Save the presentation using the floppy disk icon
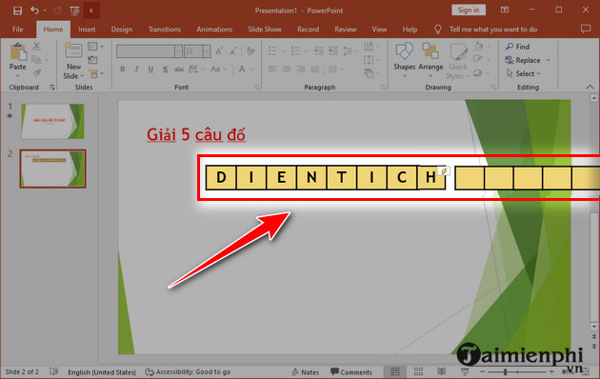The width and height of the screenshot is (600, 379). 17,10
